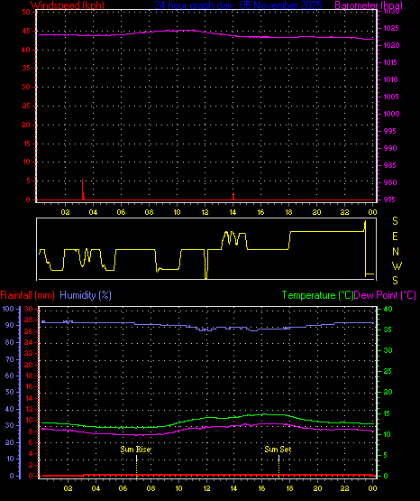Viewport: 420px width, 501px height.
Task: Click the tall red wind spike near 03 hours
Action: coord(83,190)
